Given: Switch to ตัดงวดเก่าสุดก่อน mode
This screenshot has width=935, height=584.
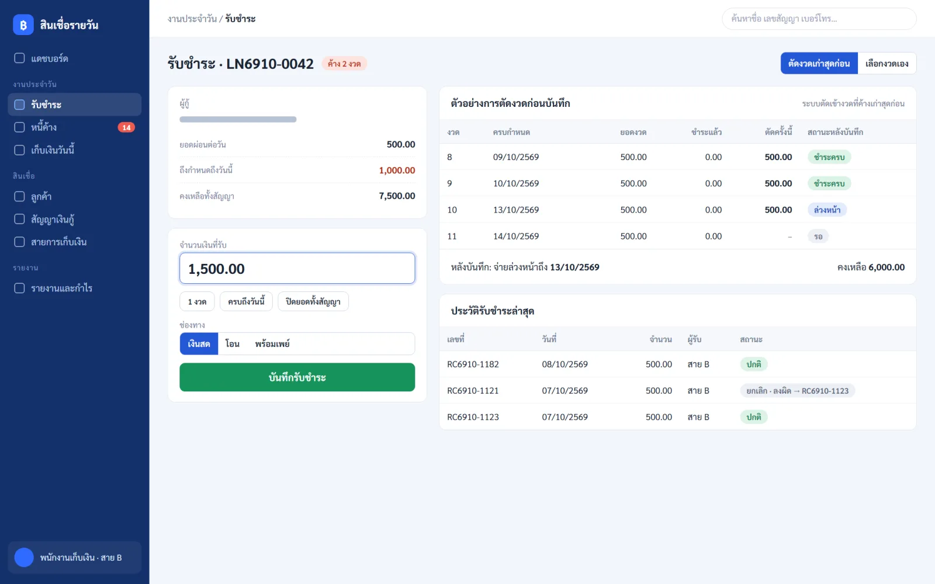Looking at the screenshot, I should tap(819, 63).
